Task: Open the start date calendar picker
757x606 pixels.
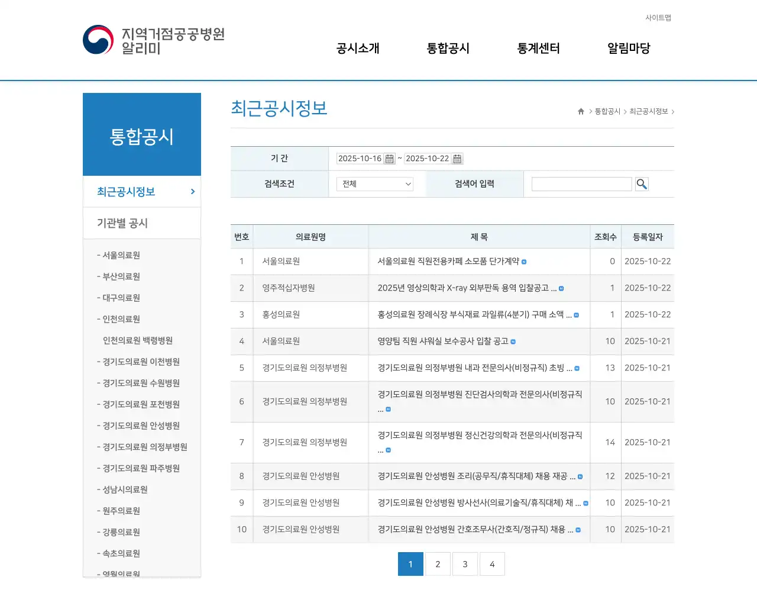Action: [x=389, y=158]
